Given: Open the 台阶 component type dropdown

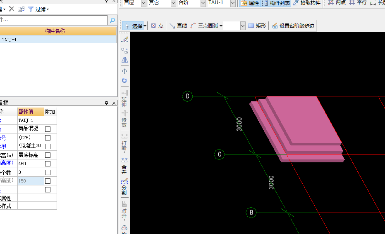Looking at the screenshot, I should pos(203,3).
